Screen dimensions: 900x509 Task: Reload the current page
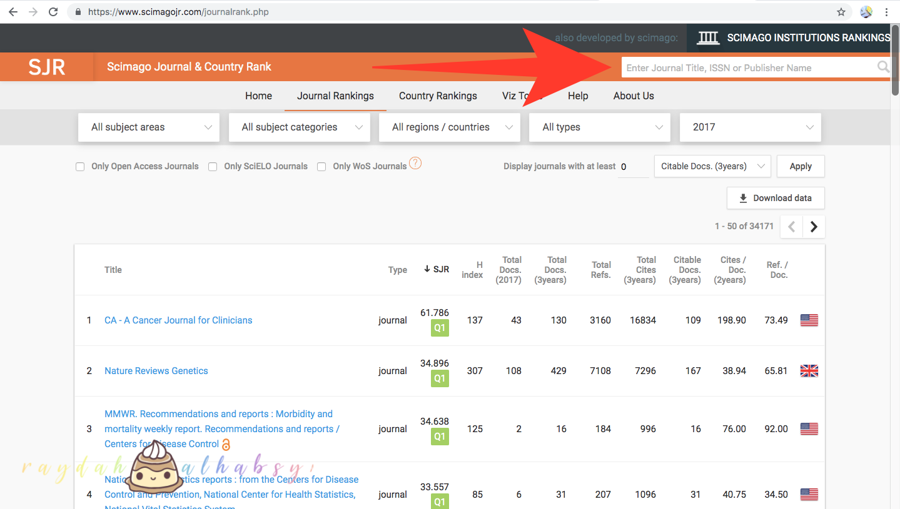pyautogui.click(x=53, y=12)
